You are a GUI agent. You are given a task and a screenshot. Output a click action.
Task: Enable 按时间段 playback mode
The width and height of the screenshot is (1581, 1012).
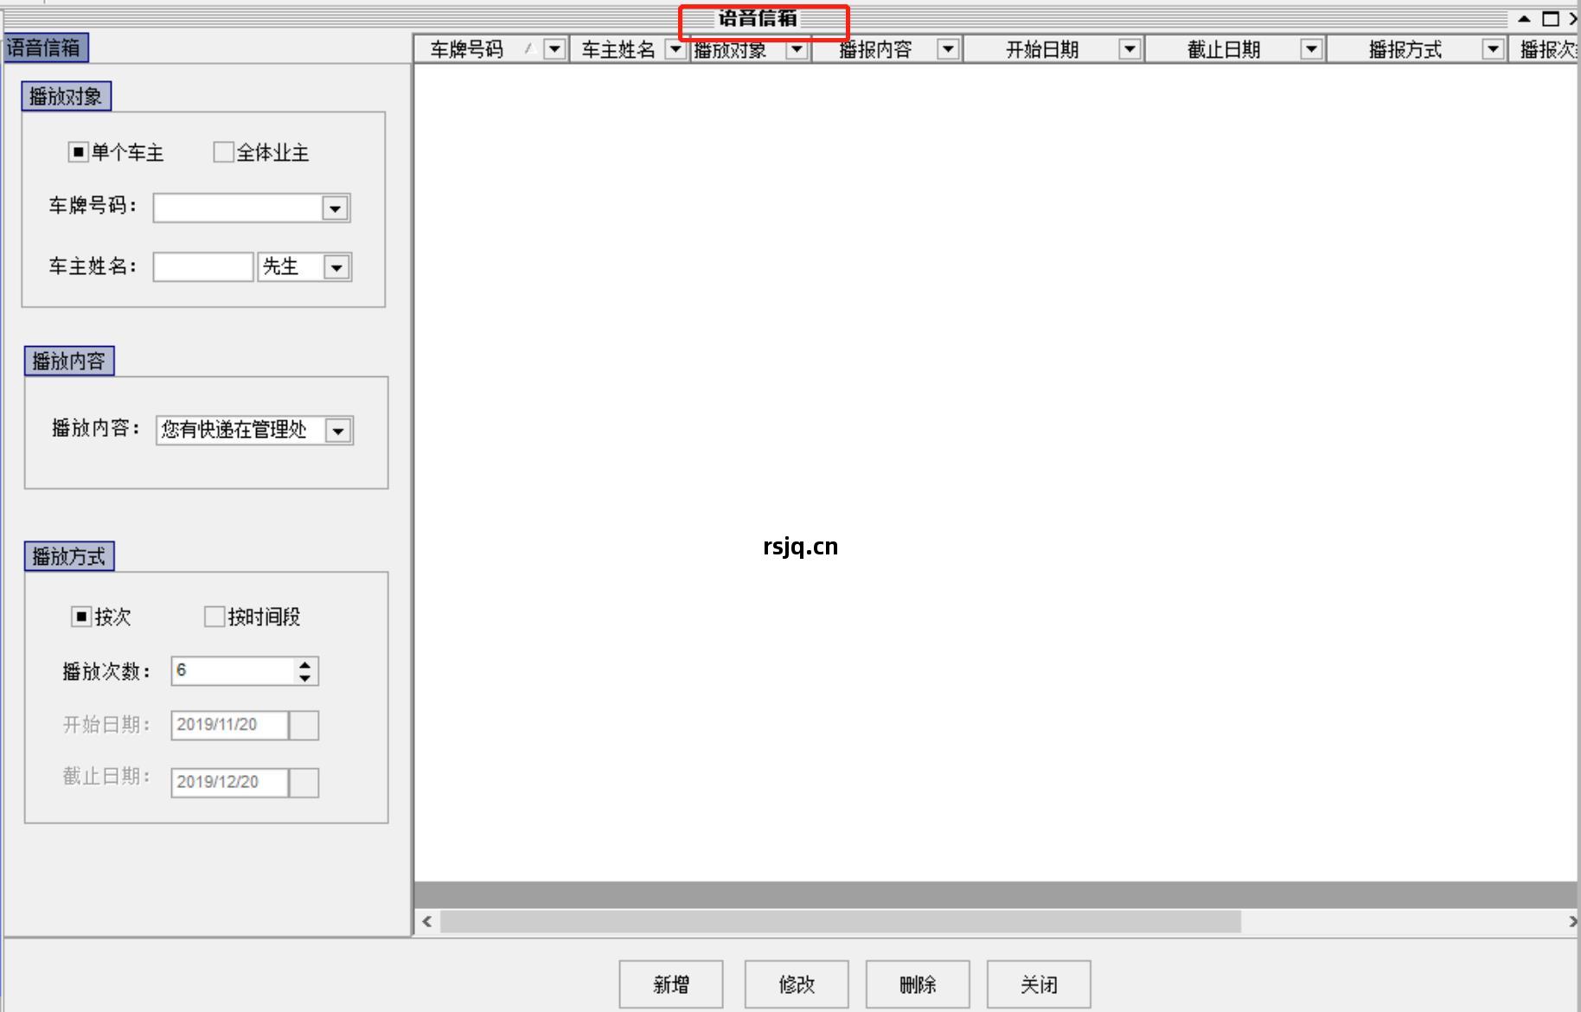point(213,616)
